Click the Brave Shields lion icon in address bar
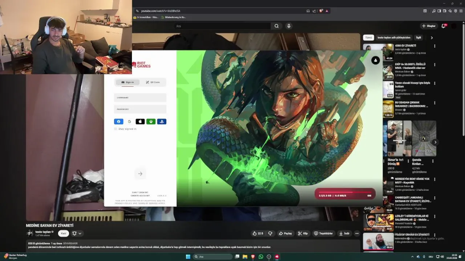Viewport: 465px width, 261px height. coord(321,11)
